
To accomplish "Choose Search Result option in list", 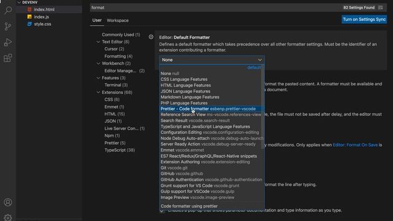I will coord(211,120).
